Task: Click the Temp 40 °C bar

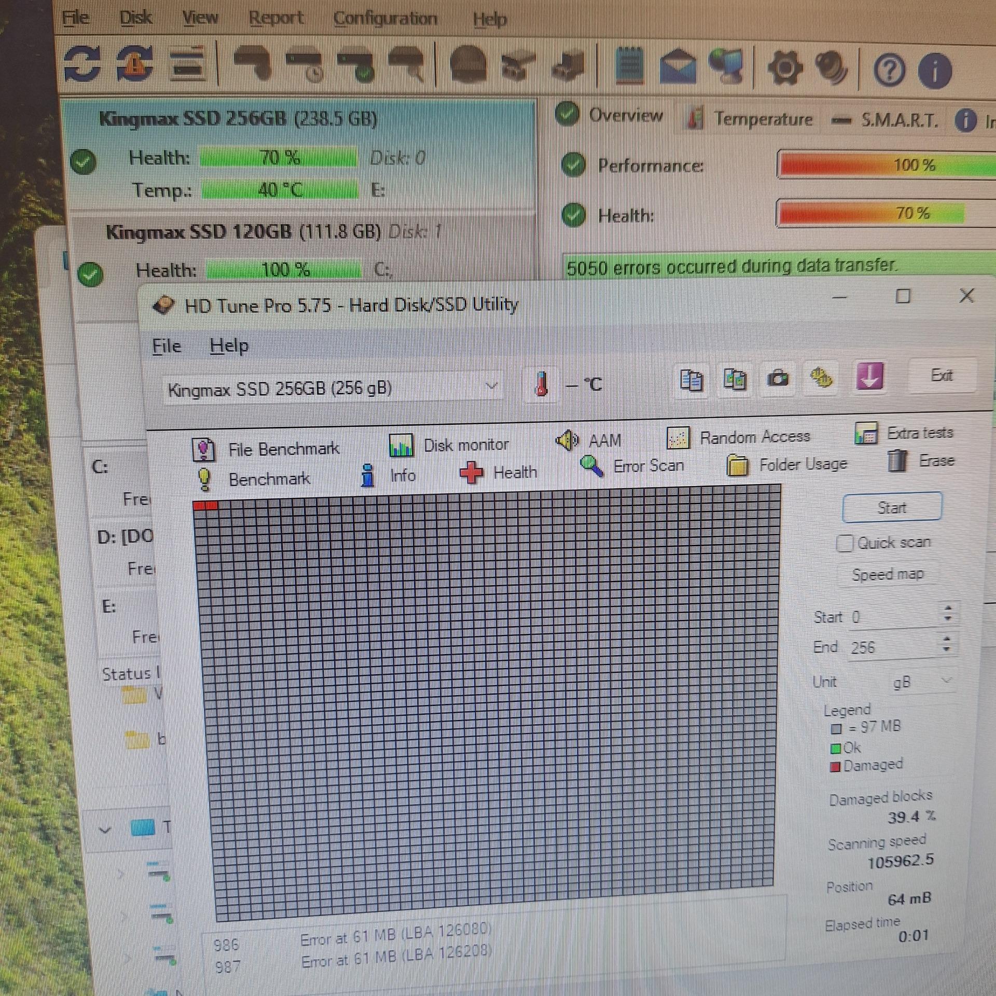Action: pyautogui.click(x=280, y=189)
